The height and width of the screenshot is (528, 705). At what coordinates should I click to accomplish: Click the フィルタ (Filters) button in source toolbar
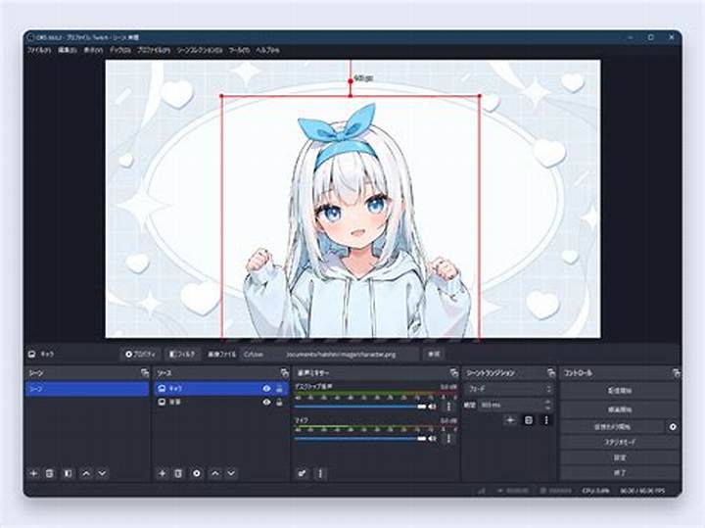(x=182, y=355)
